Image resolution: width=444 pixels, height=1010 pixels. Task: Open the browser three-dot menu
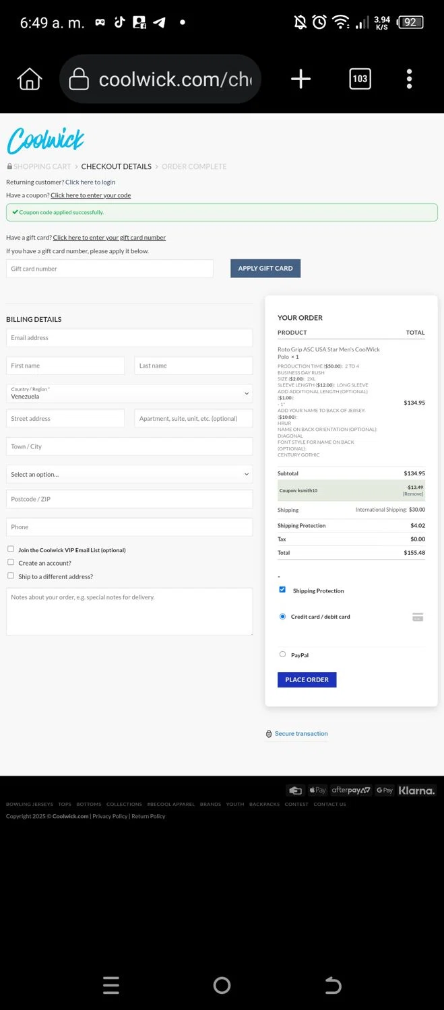[409, 79]
